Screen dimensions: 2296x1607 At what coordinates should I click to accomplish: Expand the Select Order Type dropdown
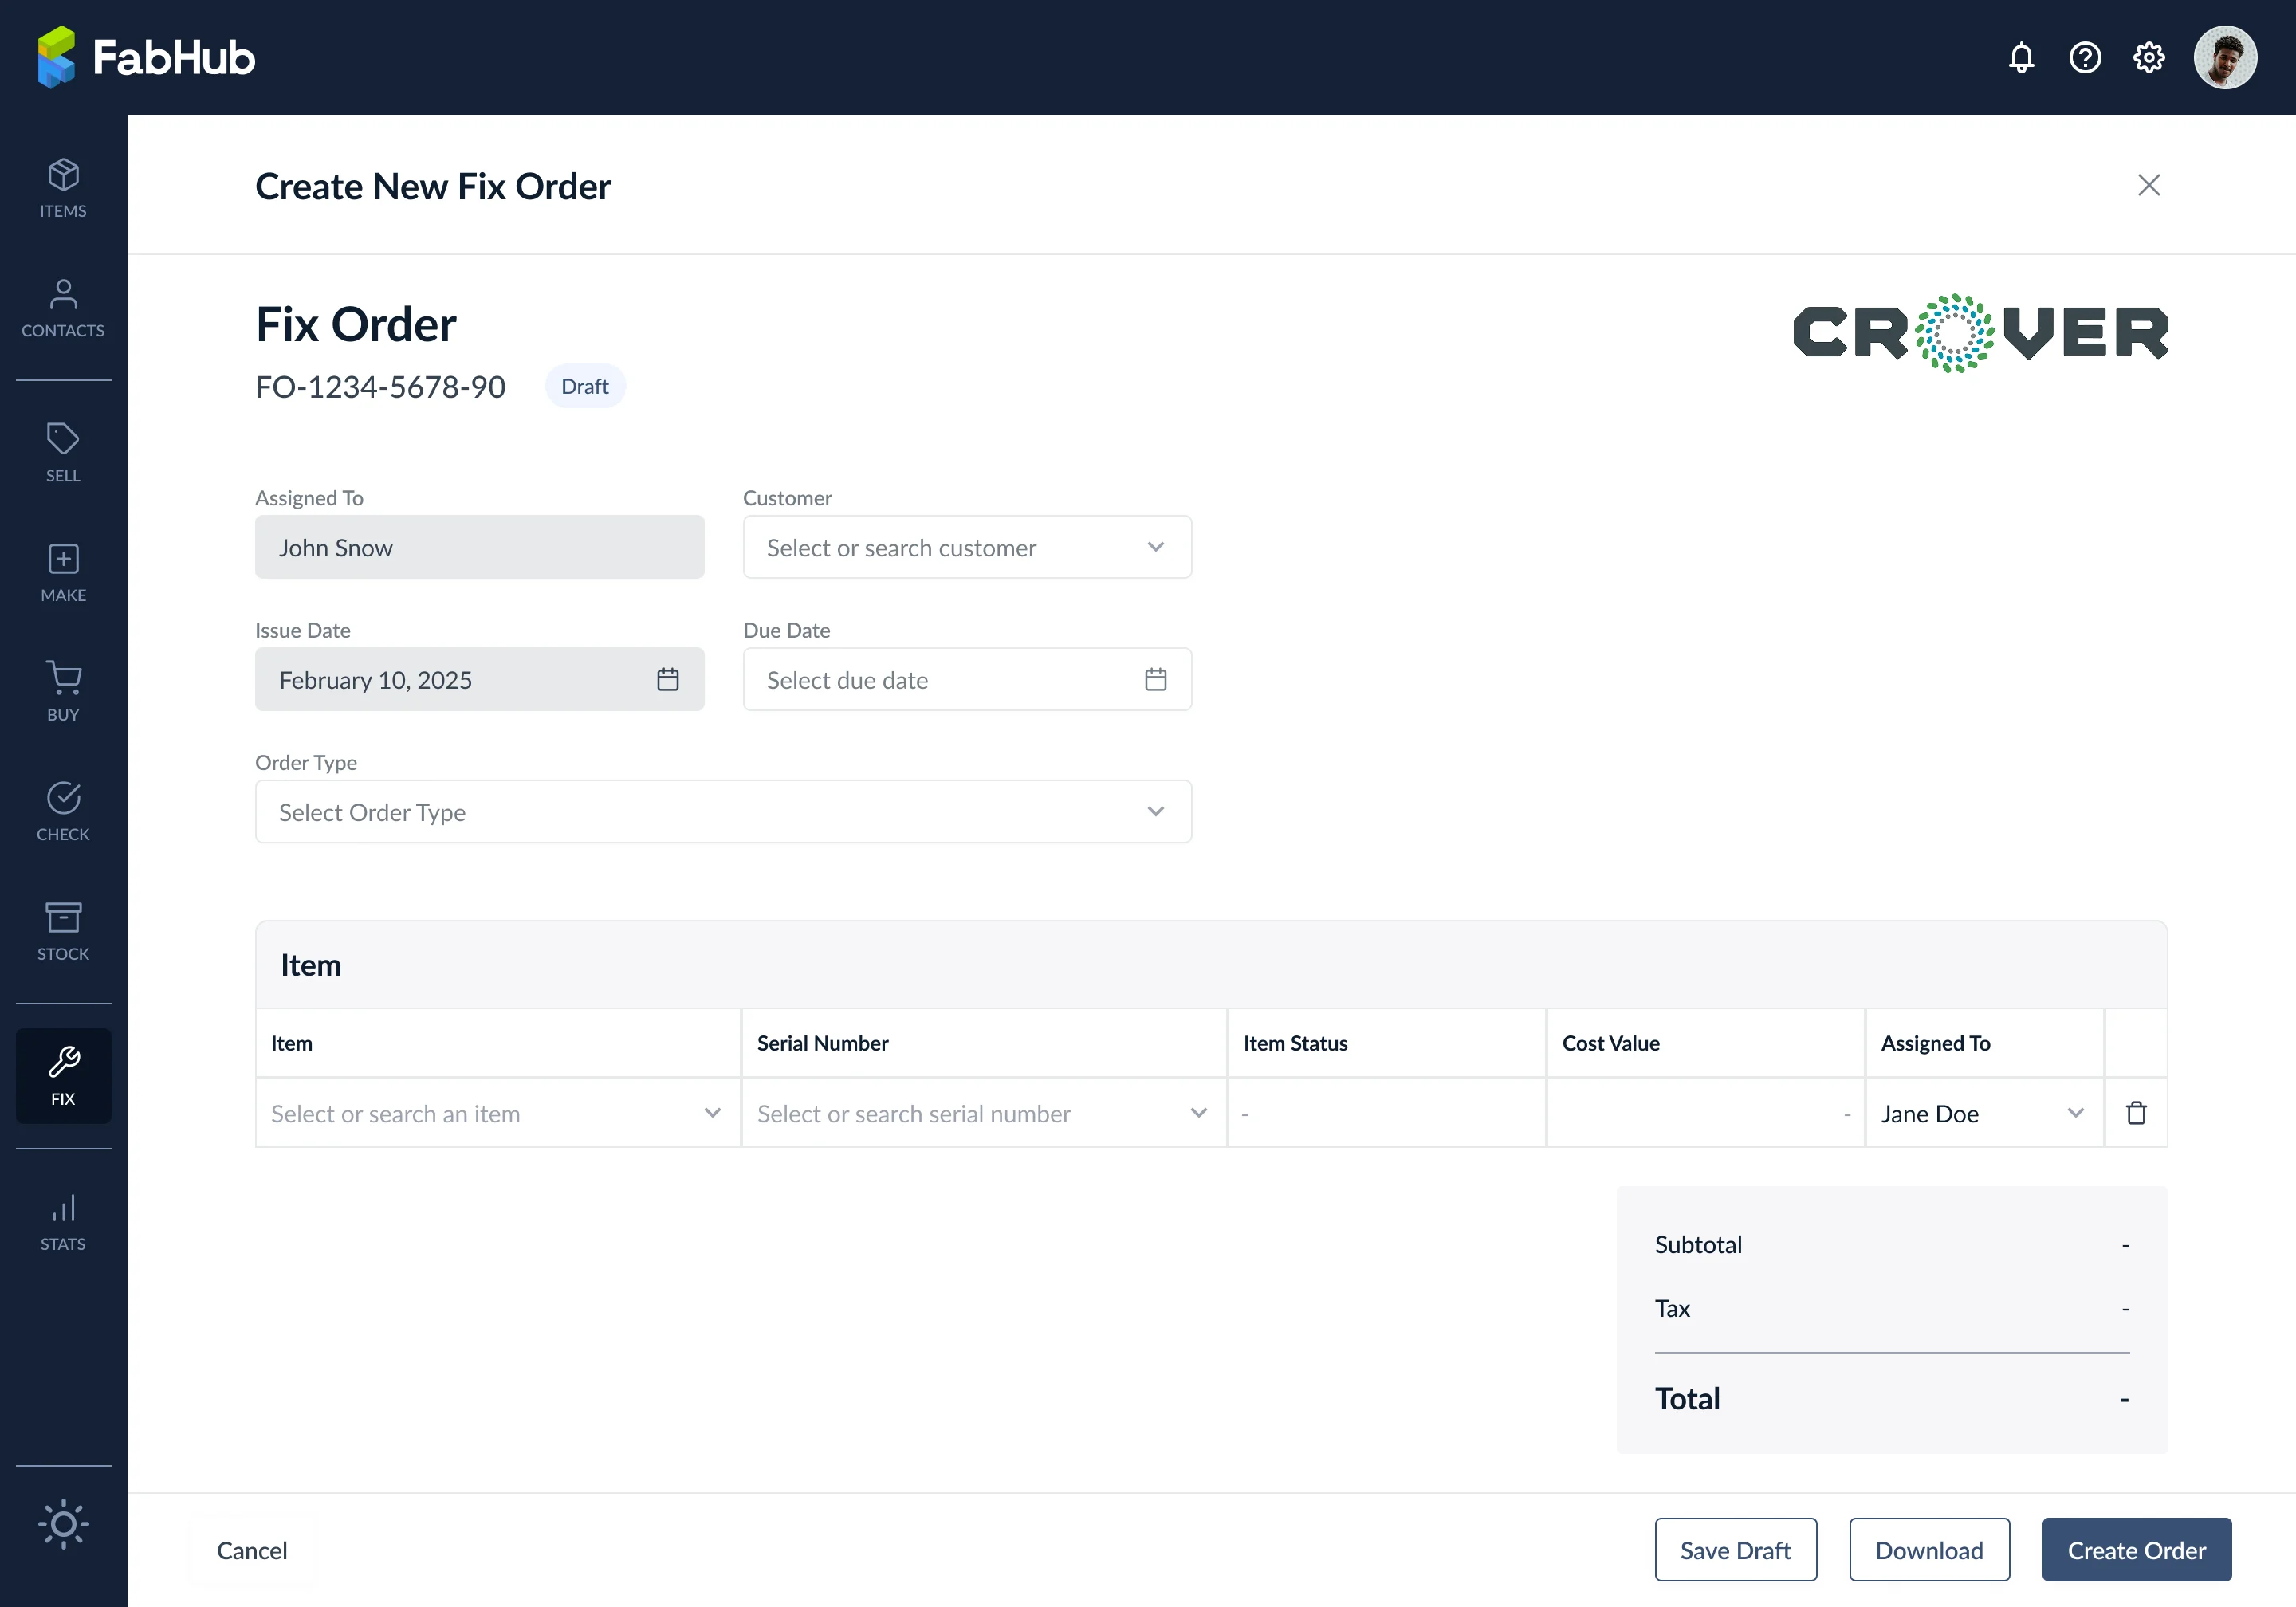tap(723, 811)
